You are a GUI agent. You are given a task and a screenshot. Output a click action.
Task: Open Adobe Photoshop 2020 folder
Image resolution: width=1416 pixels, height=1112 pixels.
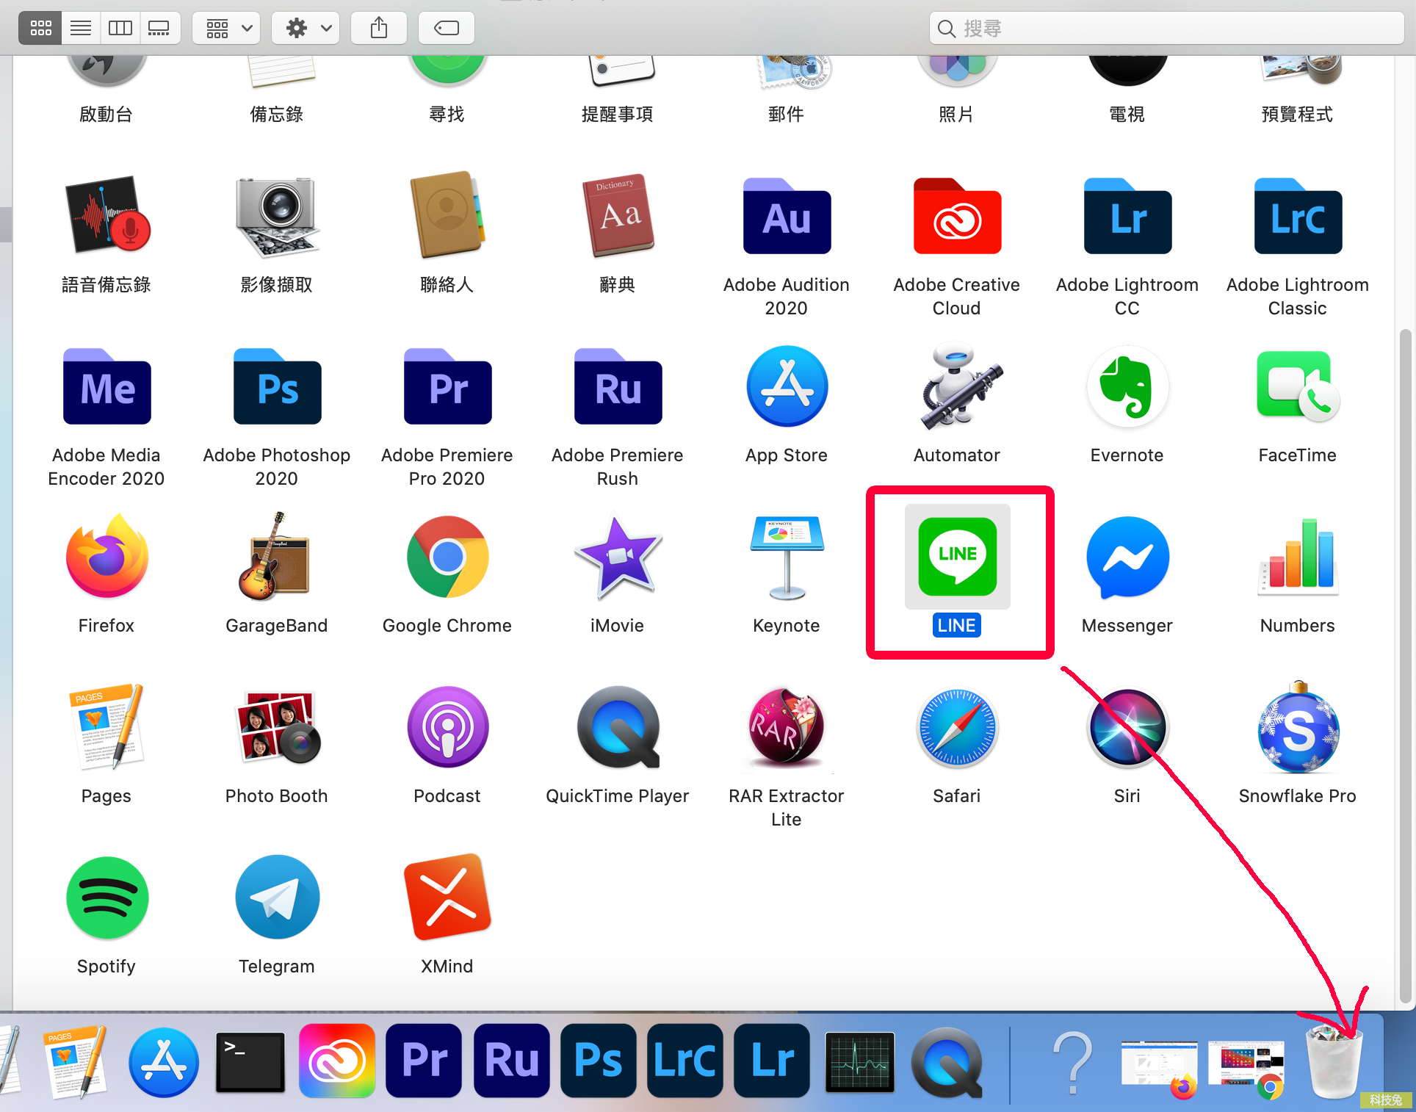(277, 387)
